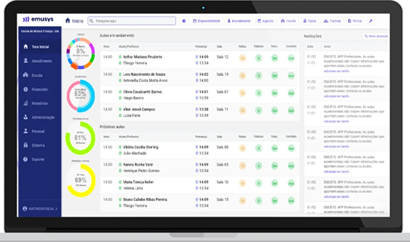
Task: Open Sistema lock icon in sidebar
Action: click(x=26, y=145)
